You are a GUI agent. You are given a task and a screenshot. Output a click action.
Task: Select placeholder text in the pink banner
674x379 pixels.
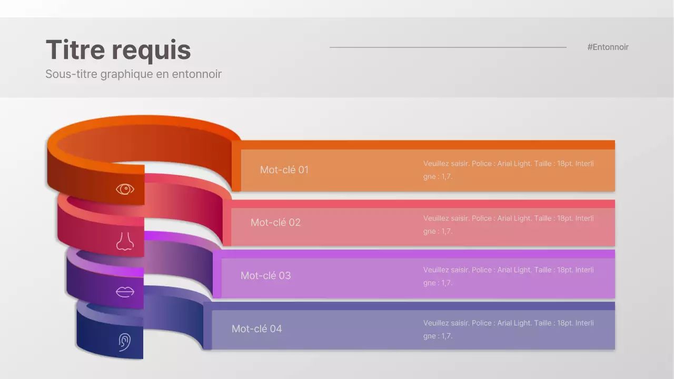(508, 224)
